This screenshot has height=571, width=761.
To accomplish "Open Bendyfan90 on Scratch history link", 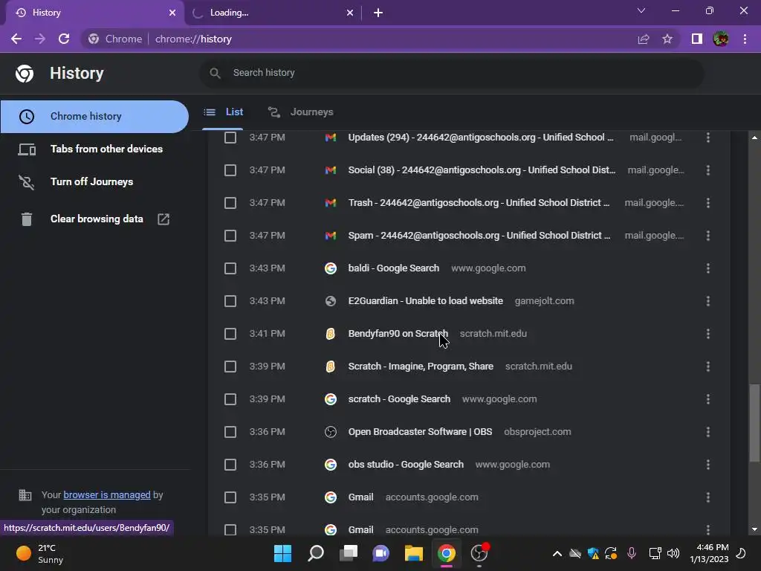I will (x=398, y=334).
